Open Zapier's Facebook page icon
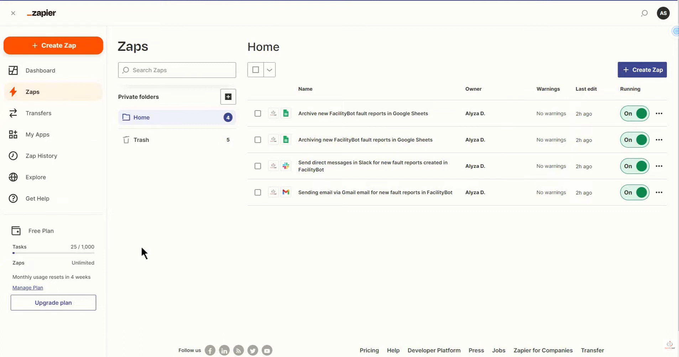 click(x=210, y=351)
